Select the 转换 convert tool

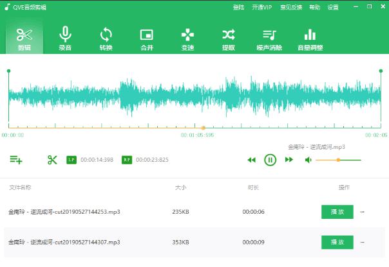pos(106,39)
